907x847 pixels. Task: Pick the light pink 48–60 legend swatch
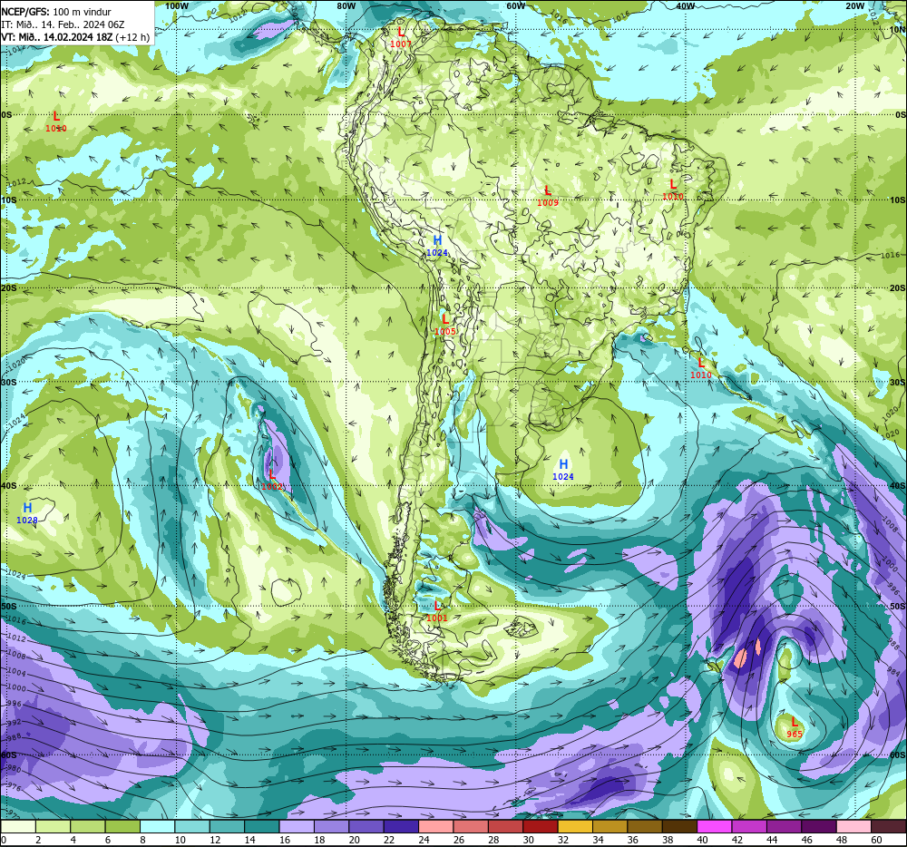point(854,826)
